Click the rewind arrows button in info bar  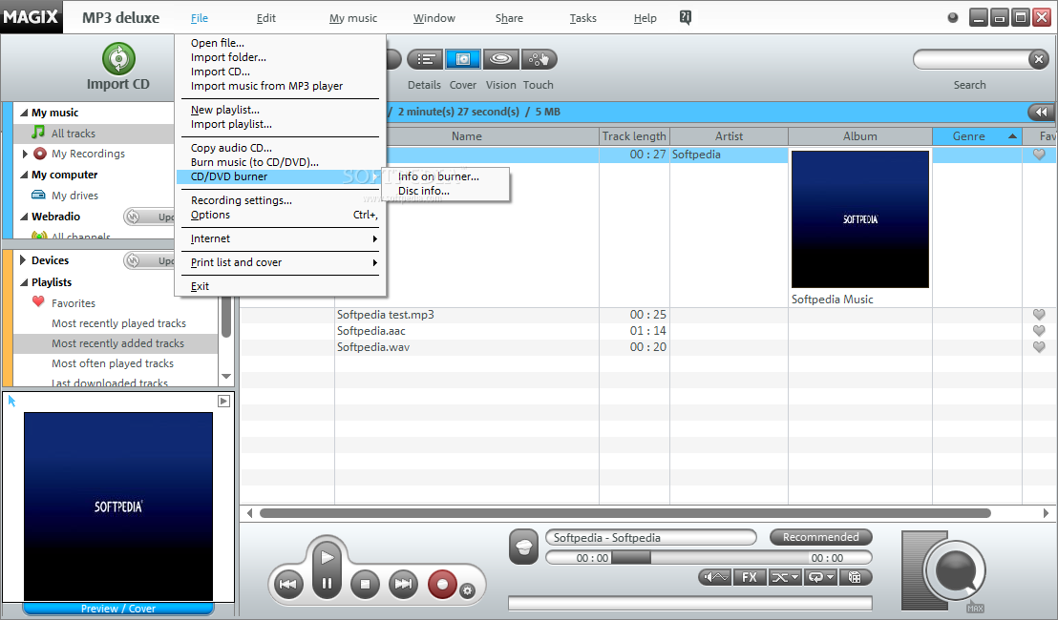(1041, 112)
